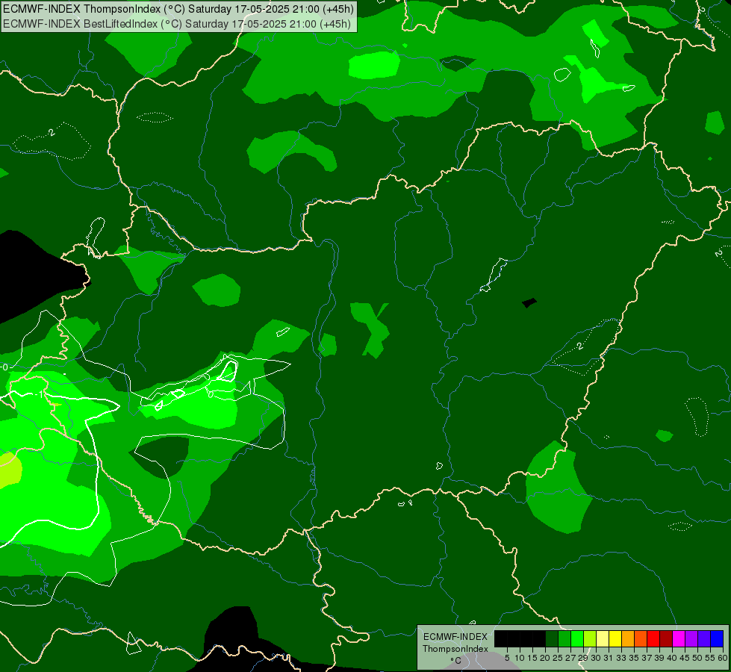Click the ECMWF-INDEX label in the legend

pos(455,637)
